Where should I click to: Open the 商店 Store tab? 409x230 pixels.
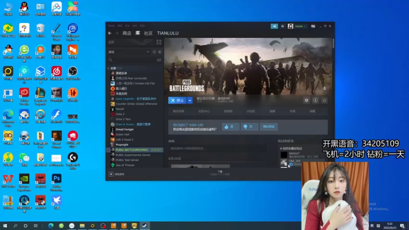pos(127,33)
